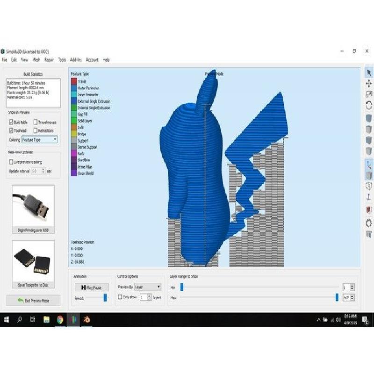Click Begin Printing over USB
The image size is (374, 374).
(33, 230)
